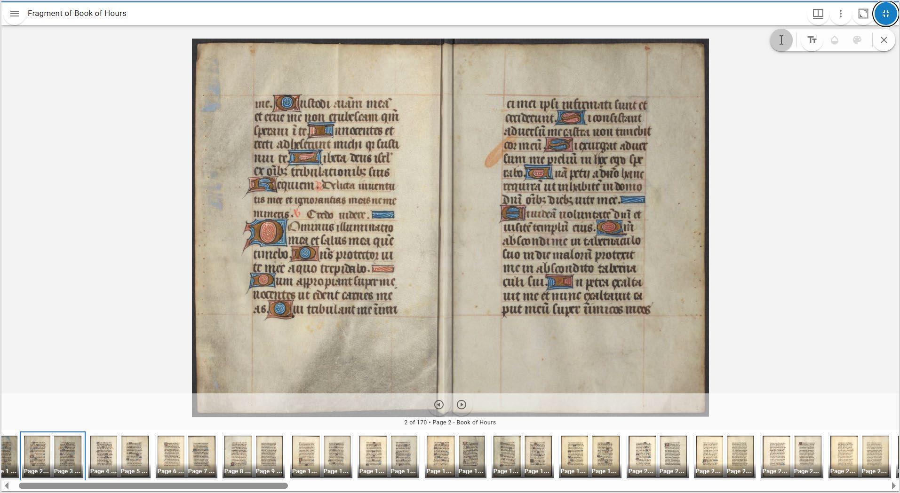Click the "2 of 170 • Page 2 - Book of Hours" caption
The width and height of the screenshot is (900, 493).
450,423
